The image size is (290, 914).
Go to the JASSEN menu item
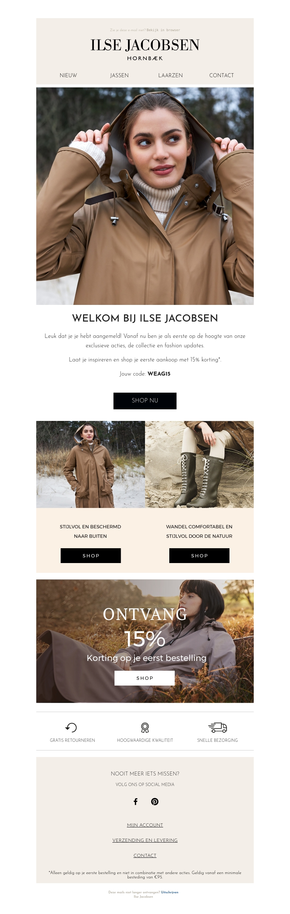tap(120, 75)
